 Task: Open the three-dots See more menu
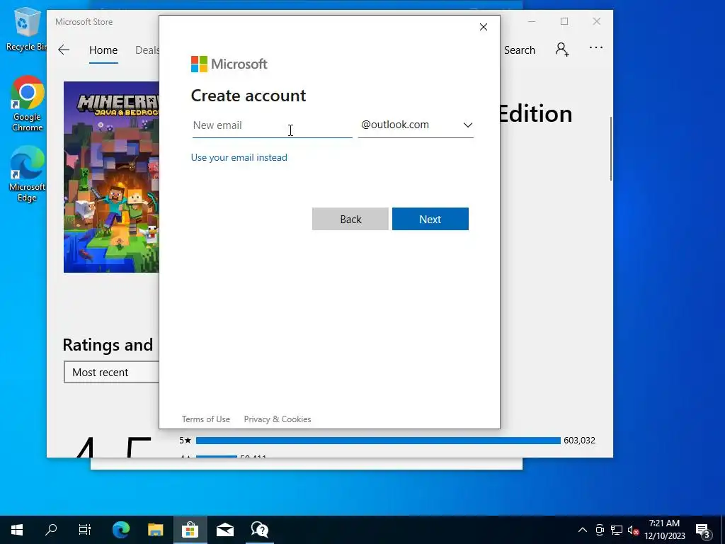click(596, 47)
